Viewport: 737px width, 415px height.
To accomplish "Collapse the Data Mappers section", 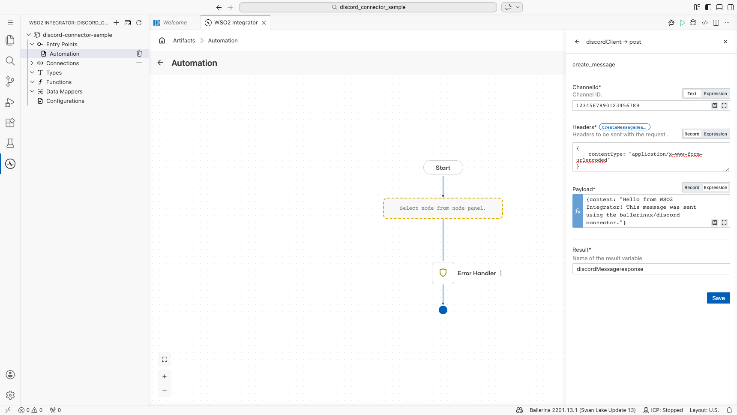I will [x=32, y=91].
